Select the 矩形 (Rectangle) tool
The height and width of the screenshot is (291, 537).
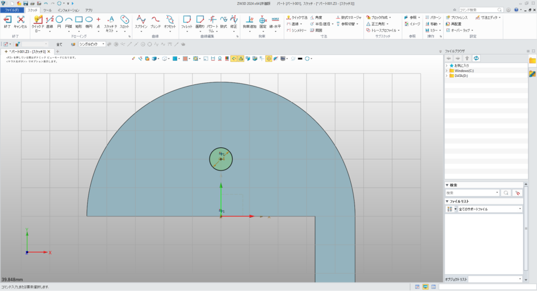coord(79,20)
